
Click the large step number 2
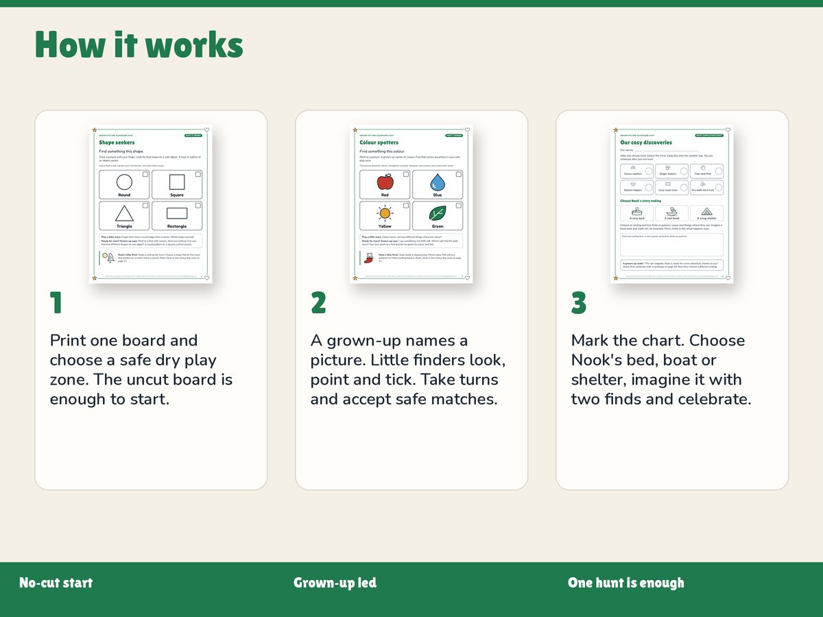pos(318,303)
